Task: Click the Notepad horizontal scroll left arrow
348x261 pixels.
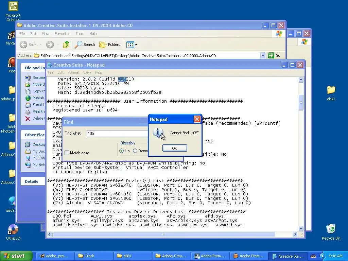Action: (x=50, y=234)
